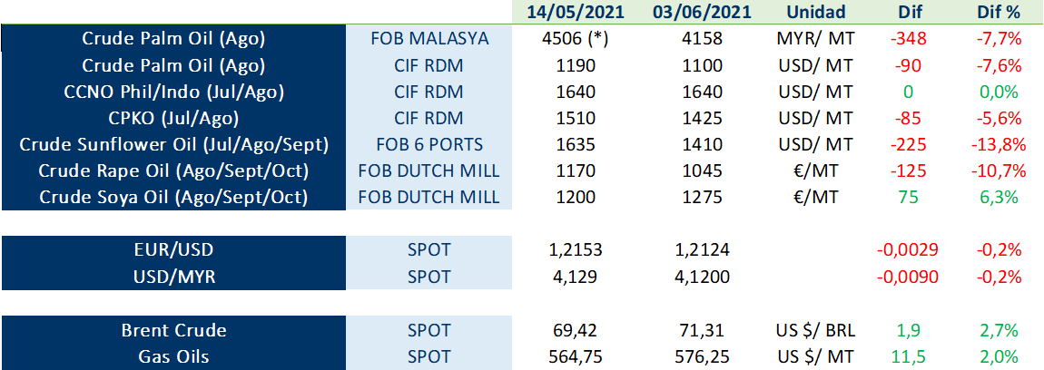This screenshot has height=370, width=1044.
Task: Click the US $/ BRL unit cell
Action: point(815,330)
